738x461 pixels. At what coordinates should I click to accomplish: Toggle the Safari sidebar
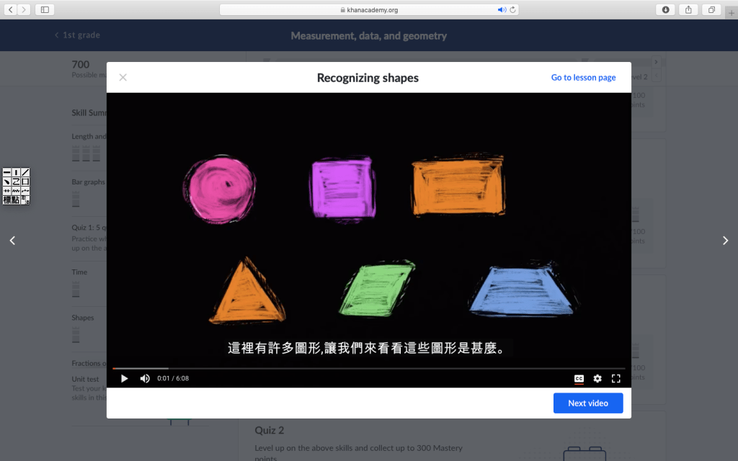click(x=45, y=9)
